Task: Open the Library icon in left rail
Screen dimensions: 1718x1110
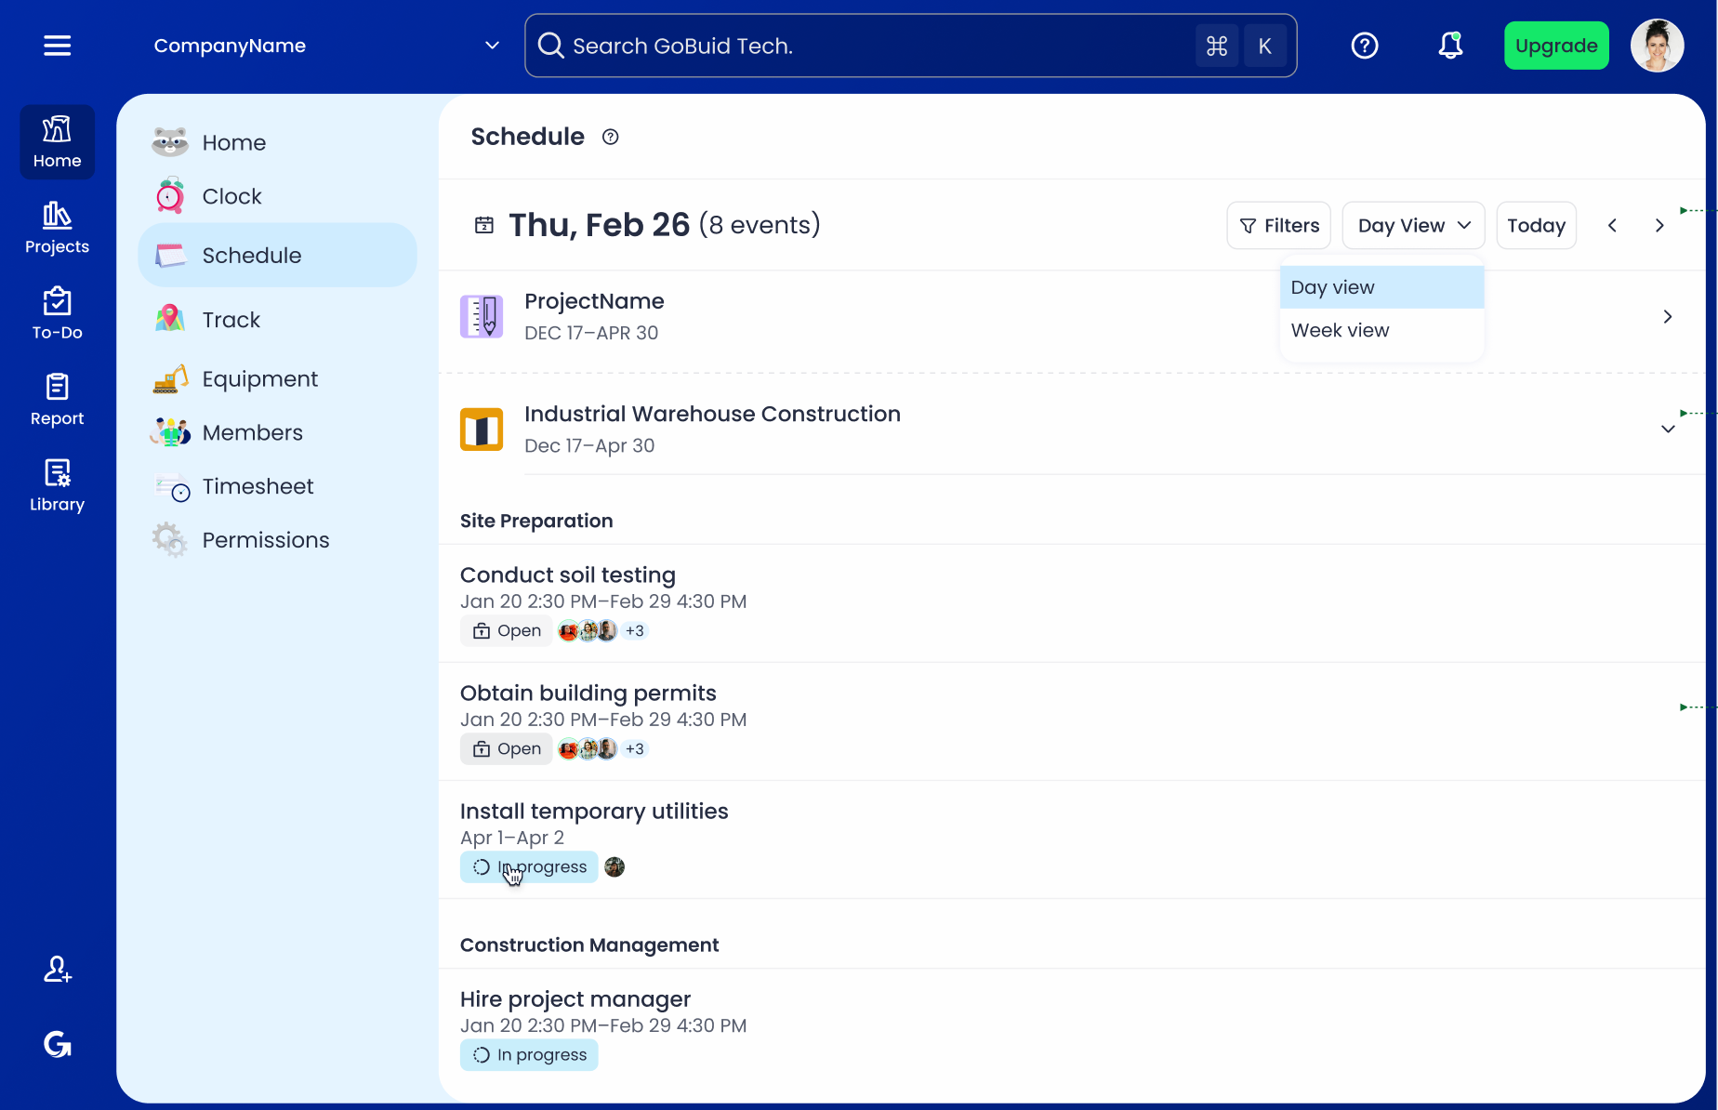Action: (57, 485)
